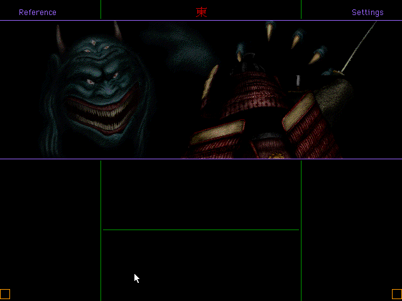Click the orange square in bottom-right corner
The image size is (402, 301).
point(397,294)
